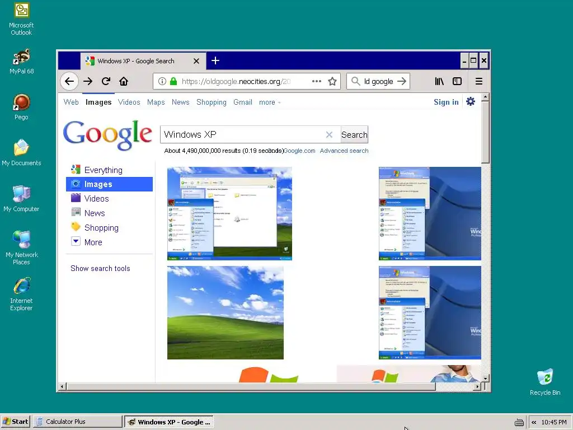573x430 pixels.
Task: Open page actions three-dot menu
Action: point(317,81)
